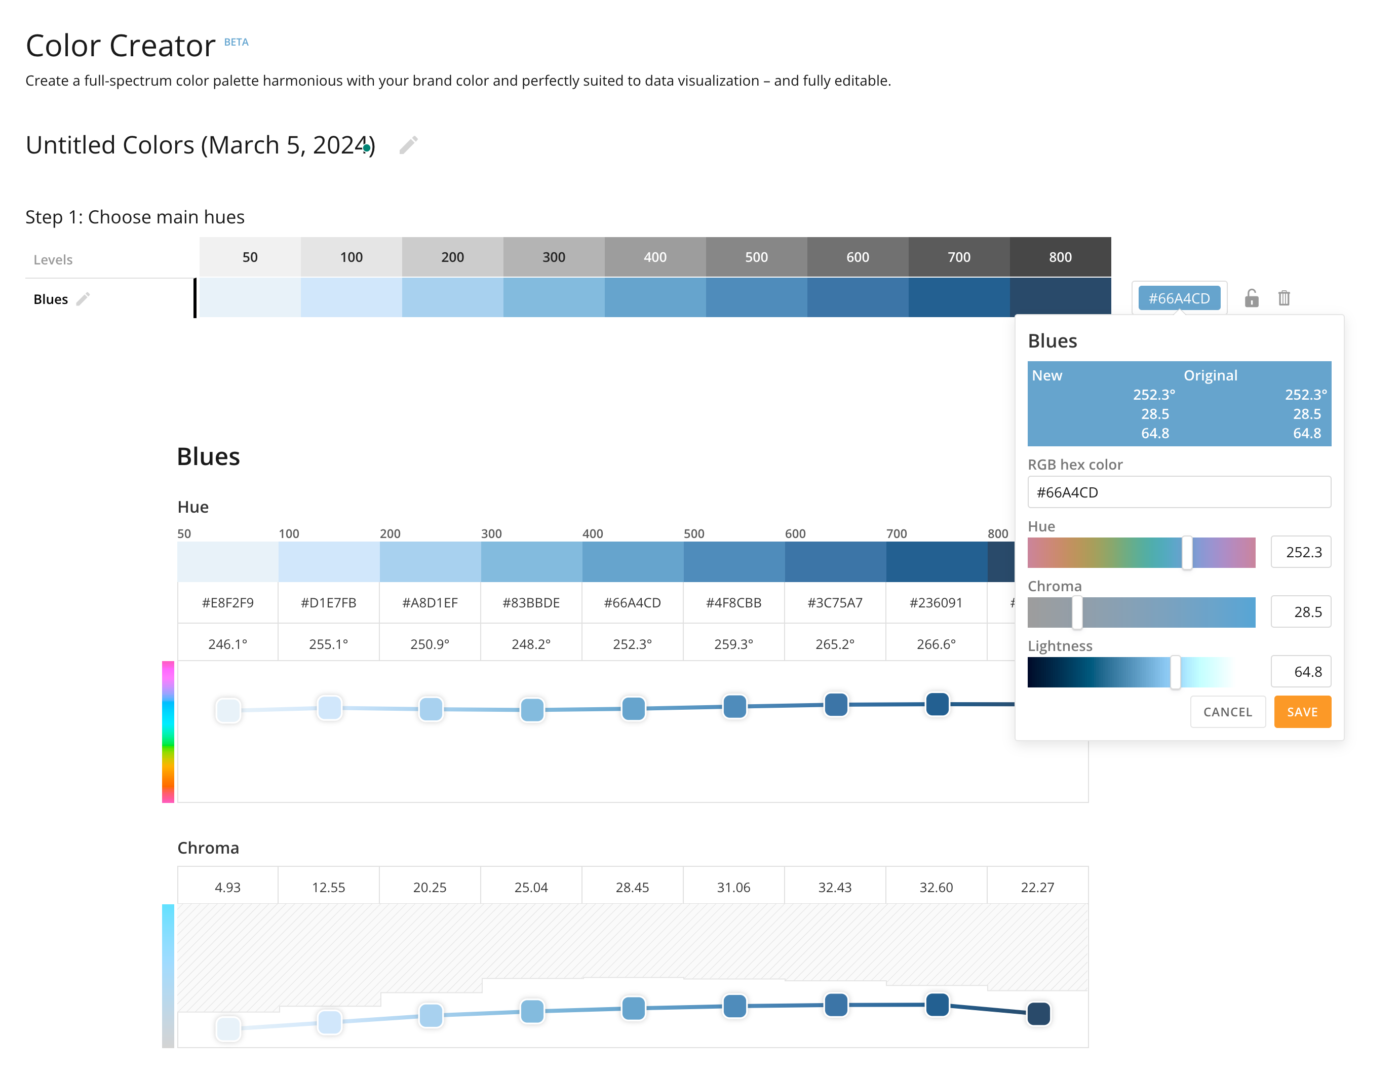The width and height of the screenshot is (1400, 1074).
Task: Toggle the unlock padlock icon
Action: coord(1251,298)
